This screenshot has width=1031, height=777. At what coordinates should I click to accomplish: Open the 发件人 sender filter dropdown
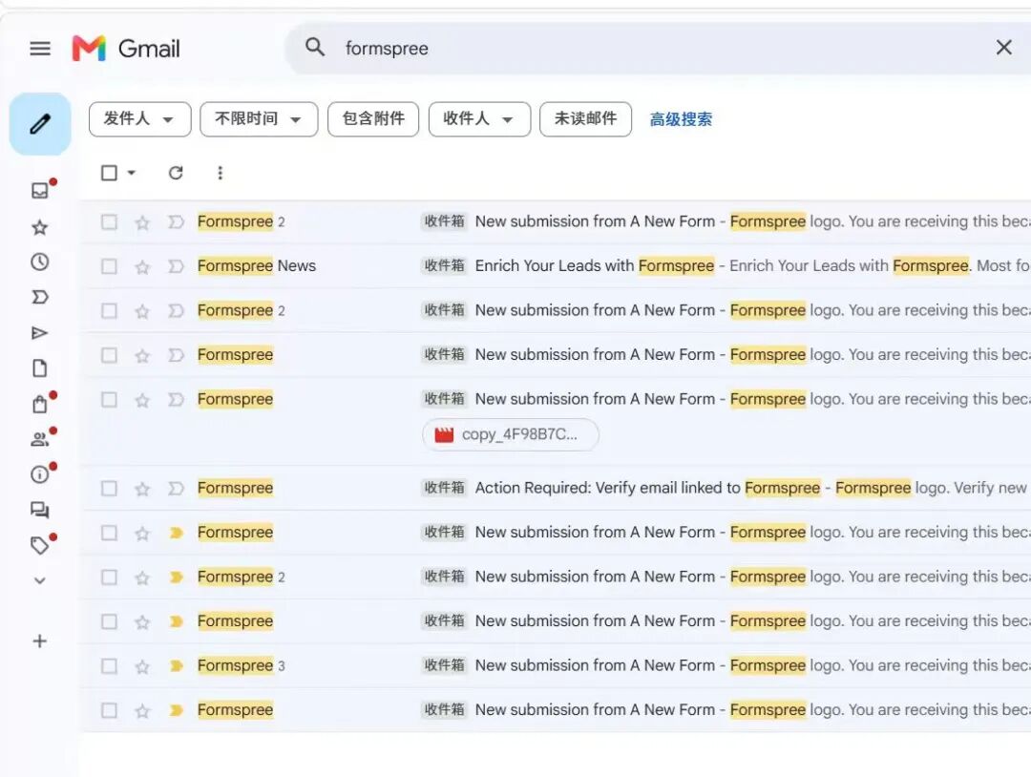[140, 119]
